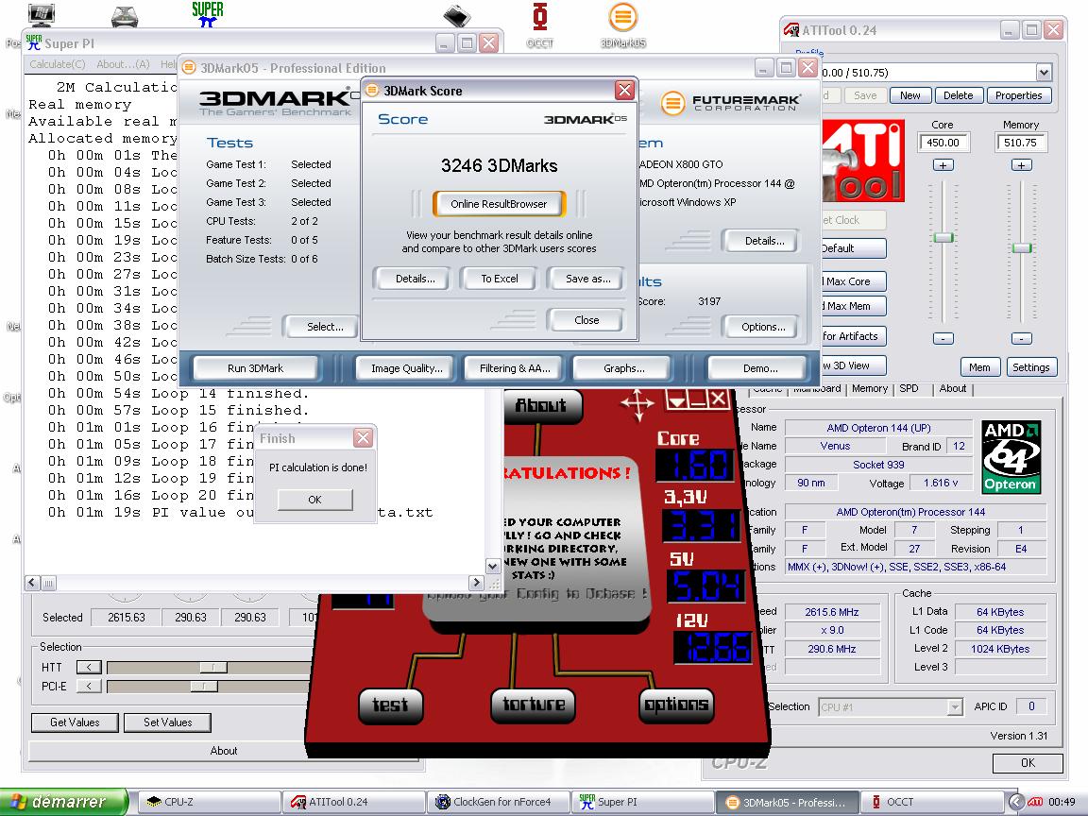Click the options button in OCCT
The width and height of the screenshot is (1088, 816).
676,705
